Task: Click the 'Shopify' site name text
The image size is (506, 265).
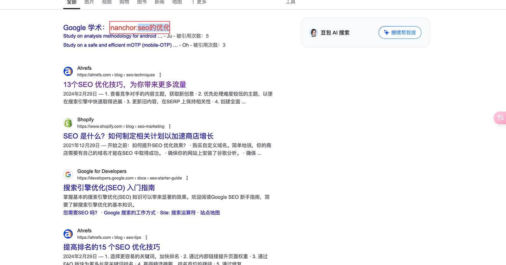Action: coord(85,119)
